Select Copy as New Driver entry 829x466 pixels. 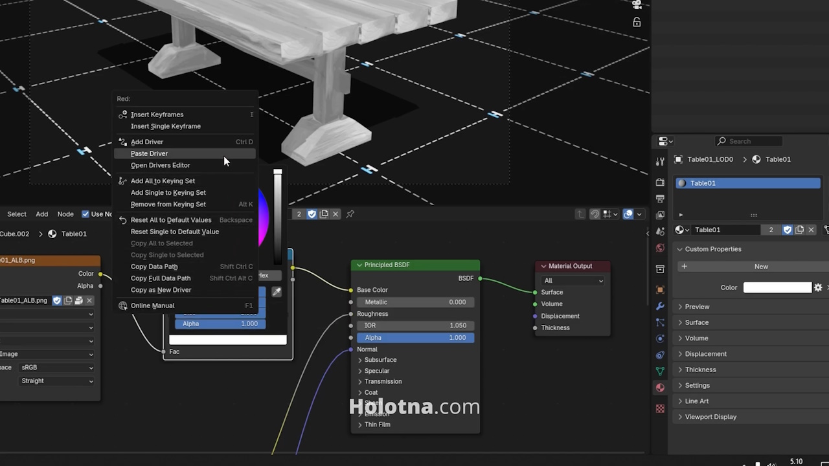[185, 290]
